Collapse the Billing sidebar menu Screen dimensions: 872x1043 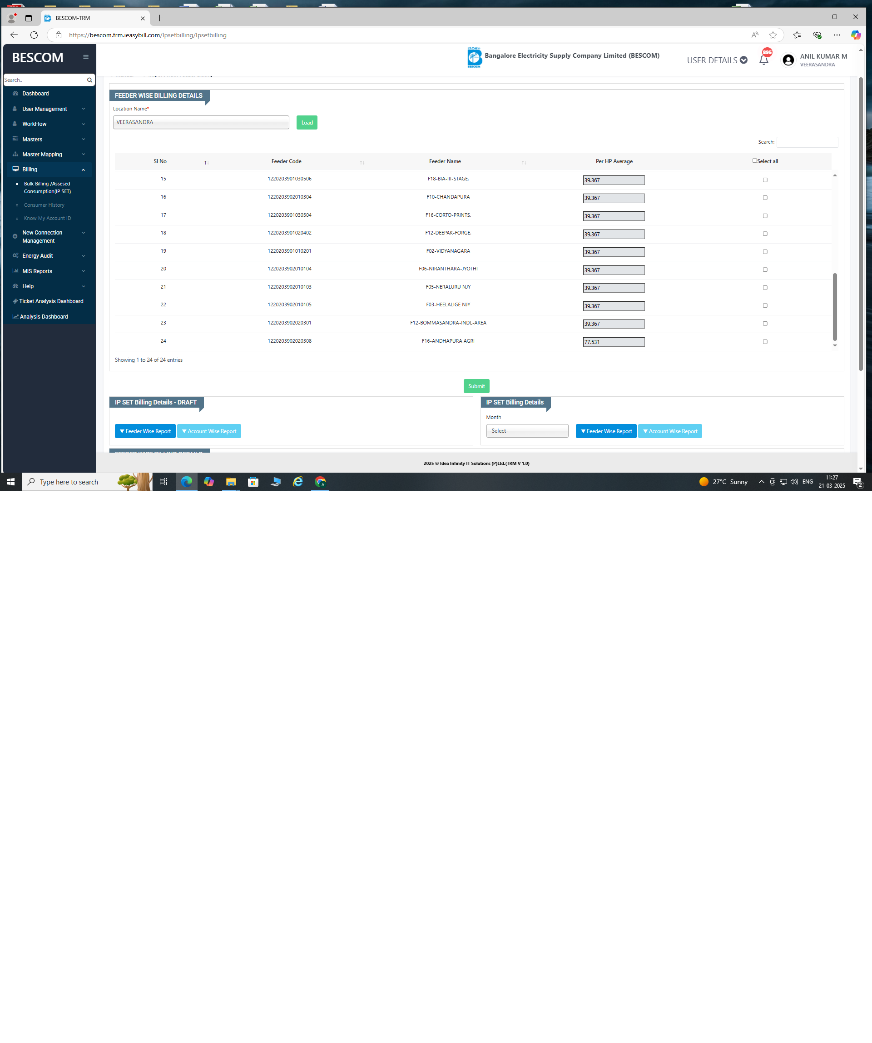pos(49,170)
